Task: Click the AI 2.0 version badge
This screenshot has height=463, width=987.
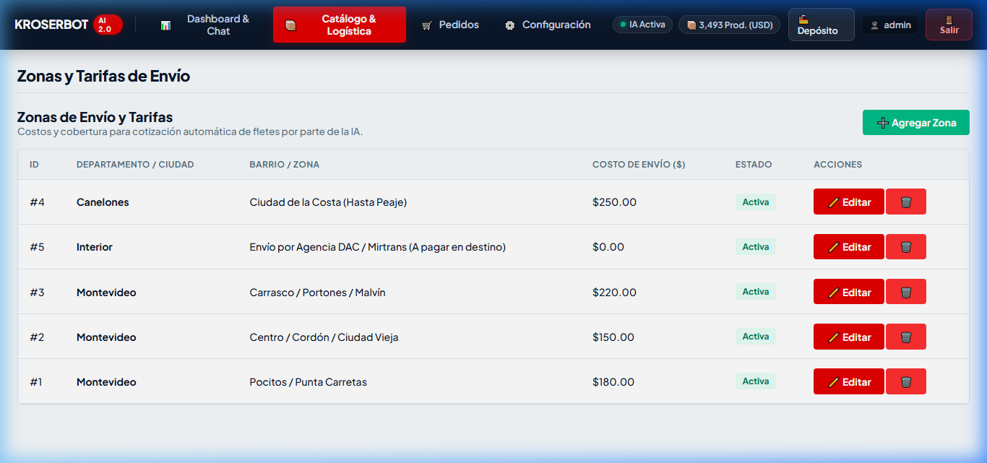Action: [108, 25]
